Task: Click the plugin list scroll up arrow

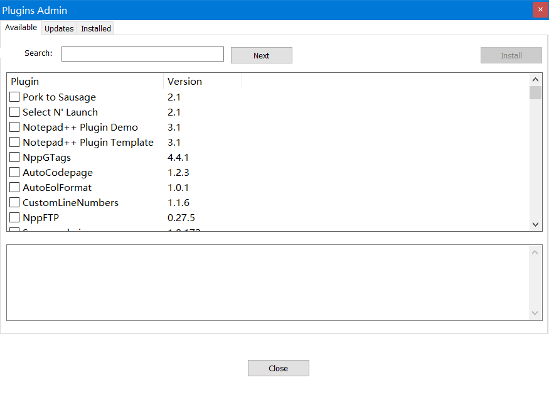Action: click(x=535, y=80)
